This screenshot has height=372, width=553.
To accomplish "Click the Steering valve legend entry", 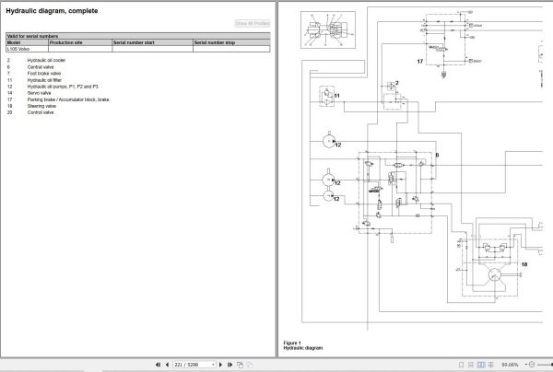I will coord(41,106).
